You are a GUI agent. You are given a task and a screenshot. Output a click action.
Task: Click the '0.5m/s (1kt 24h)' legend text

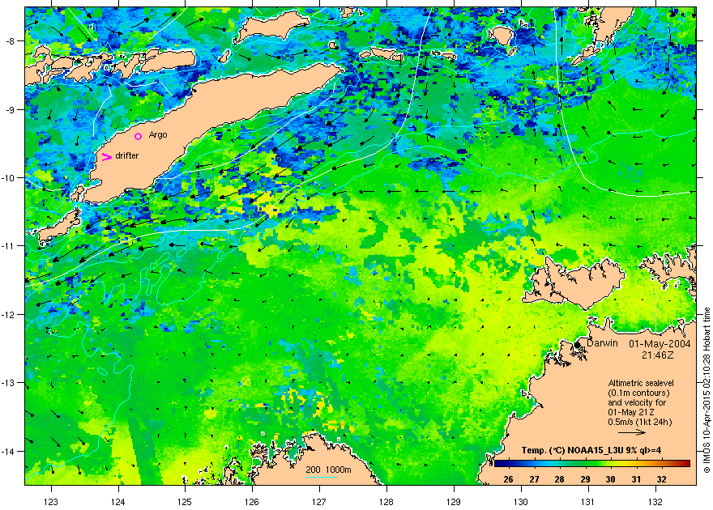point(640,422)
